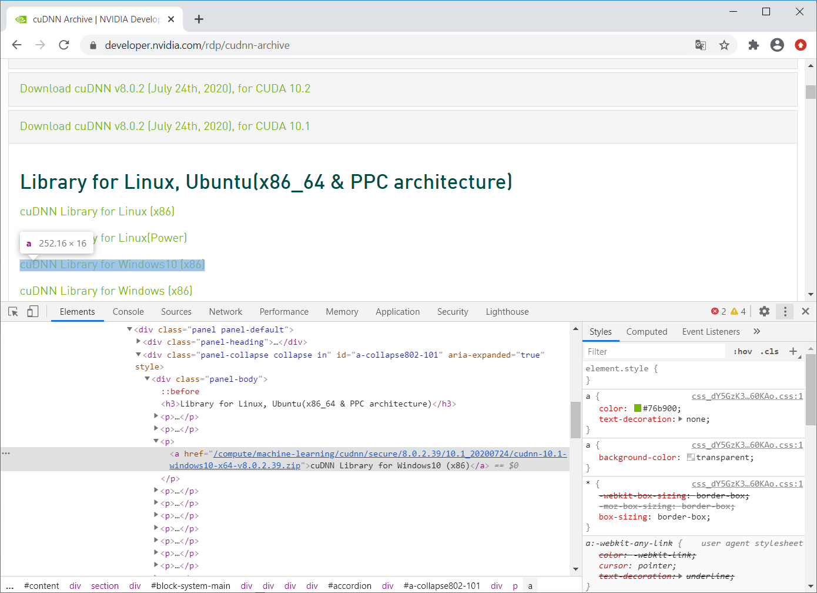Open the Performance tab
Image resolution: width=817 pixels, height=593 pixels.
coord(284,312)
